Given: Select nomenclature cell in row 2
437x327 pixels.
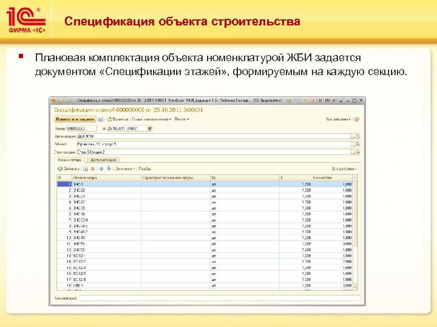Looking at the screenshot, I should pyautogui.click(x=106, y=191).
